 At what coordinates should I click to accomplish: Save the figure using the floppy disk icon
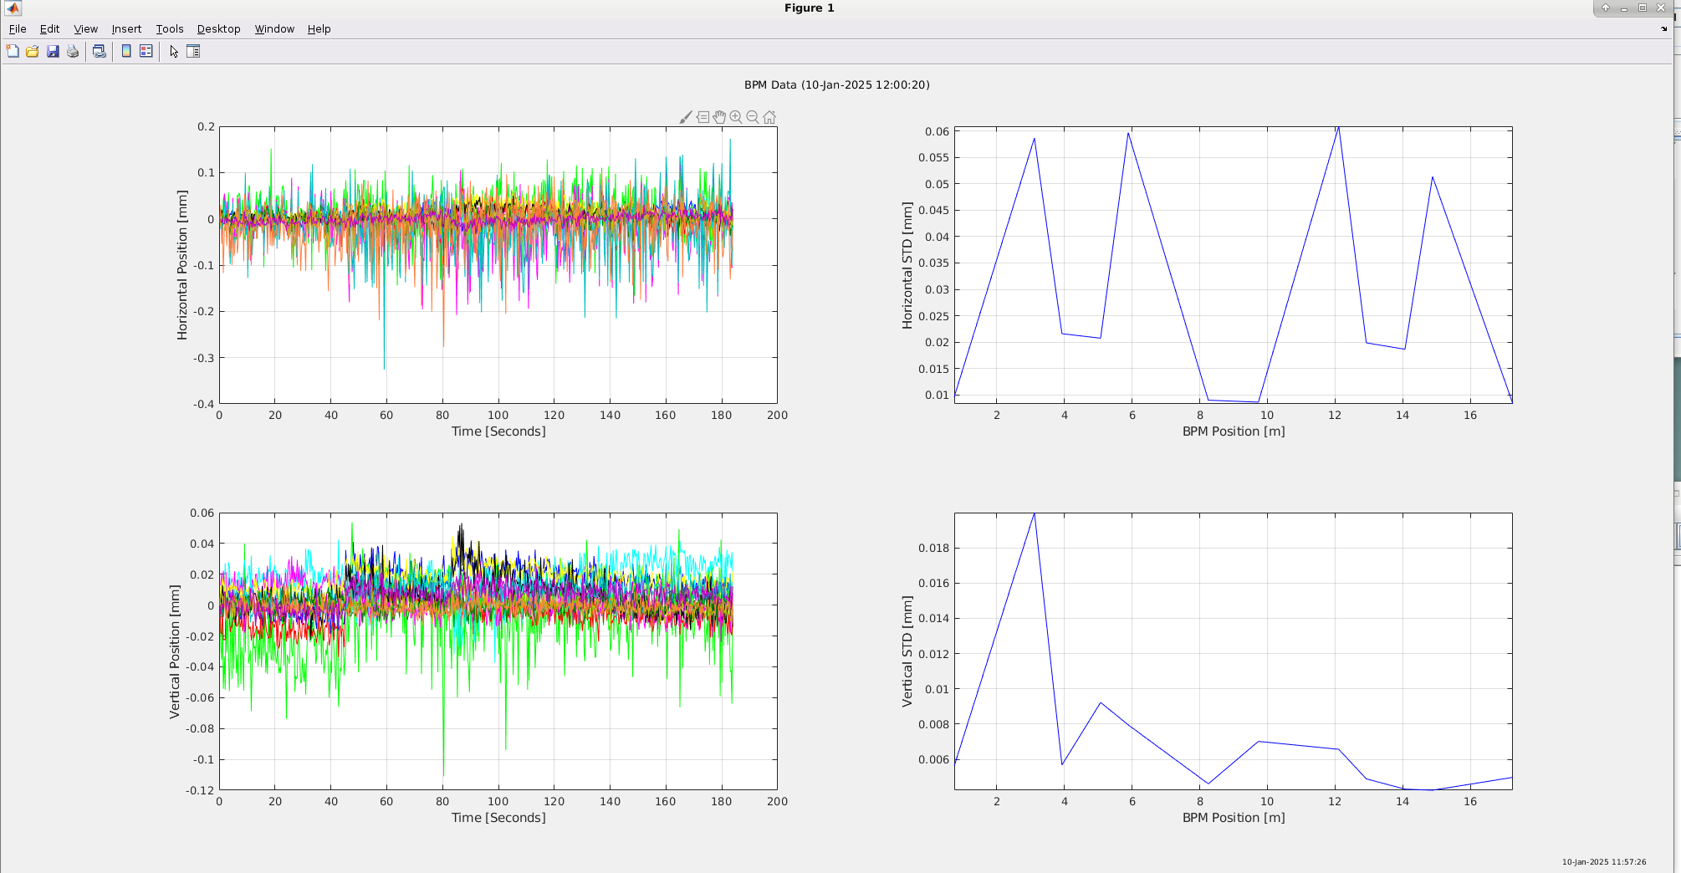(53, 51)
